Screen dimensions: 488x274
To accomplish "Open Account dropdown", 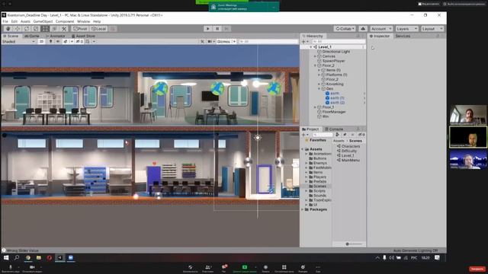I will tap(381, 29).
